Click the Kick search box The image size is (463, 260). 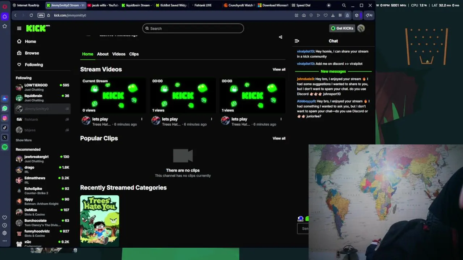(193, 28)
